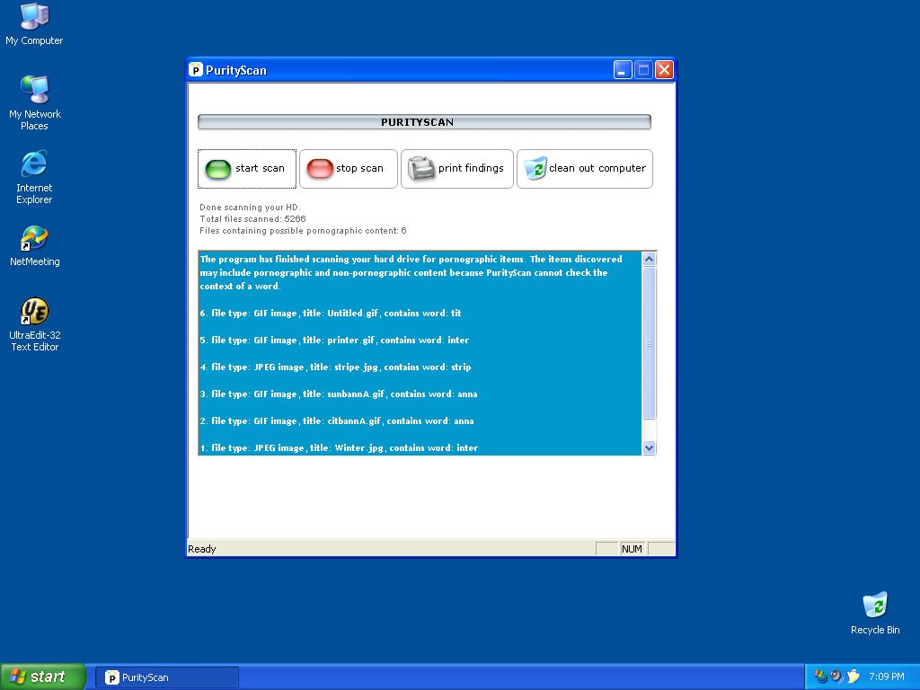Click PurityScan taskbar button
The height and width of the screenshot is (690, 920).
point(167,677)
